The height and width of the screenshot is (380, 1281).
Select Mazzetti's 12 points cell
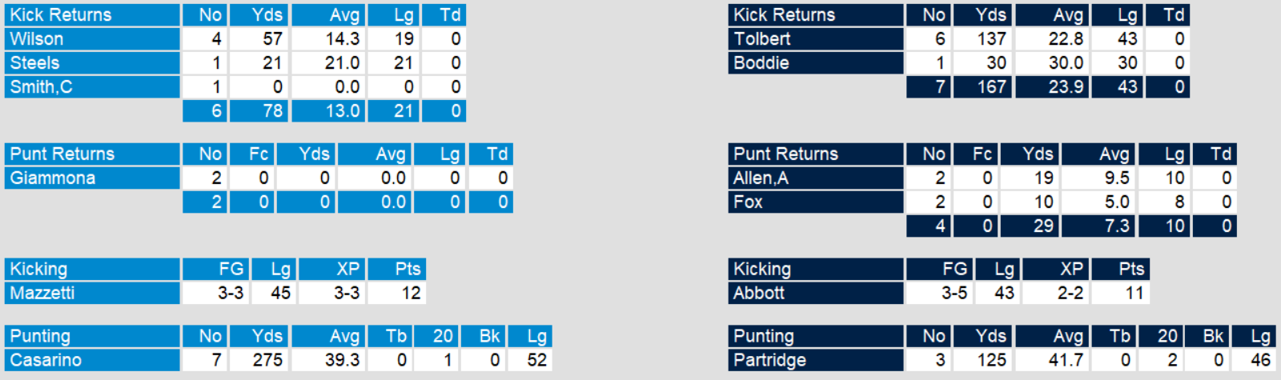[411, 294]
